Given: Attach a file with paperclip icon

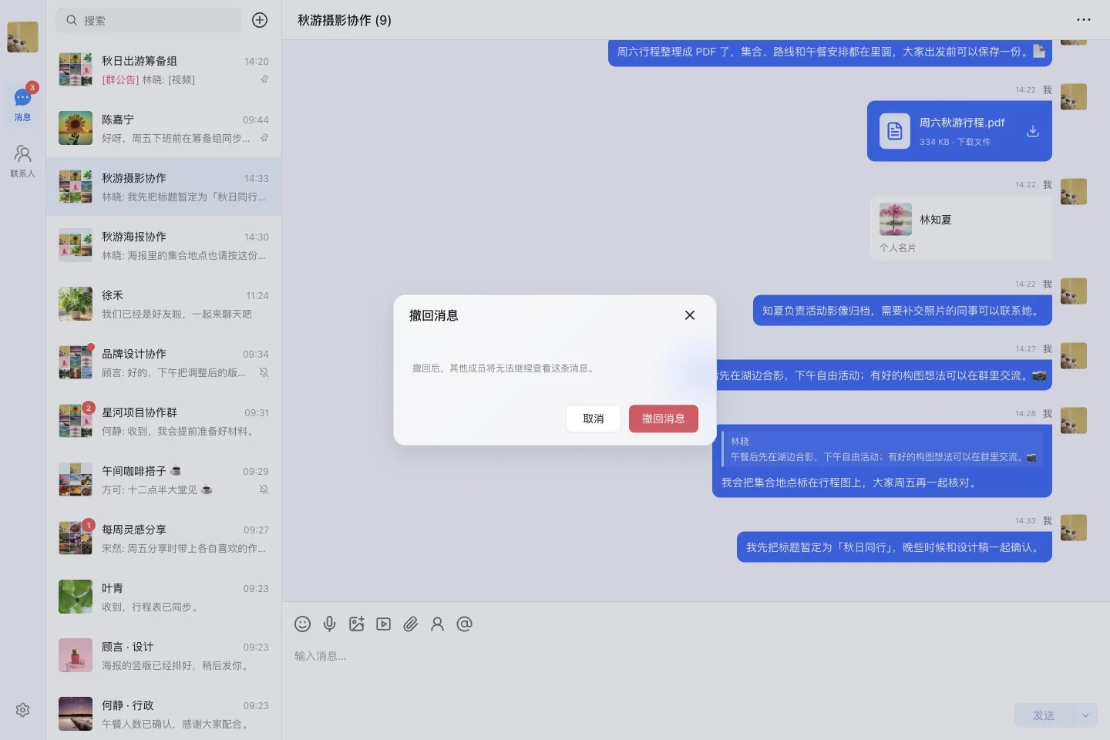Looking at the screenshot, I should click(410, 624).
